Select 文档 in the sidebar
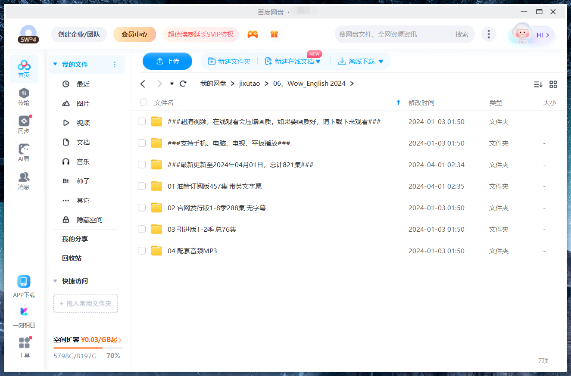 coord(83,142)
